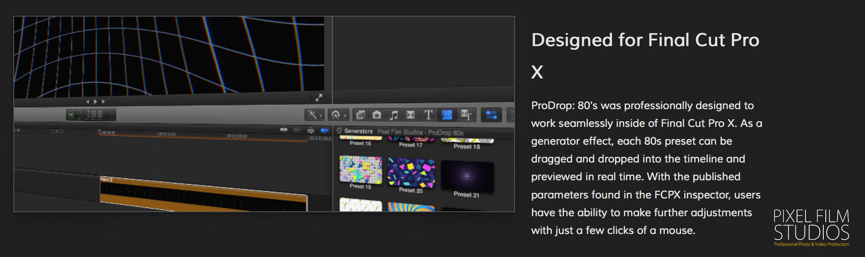Toggle the Inspector panel button
Screen dimensions: 865x257
click(x=492, y=115)
